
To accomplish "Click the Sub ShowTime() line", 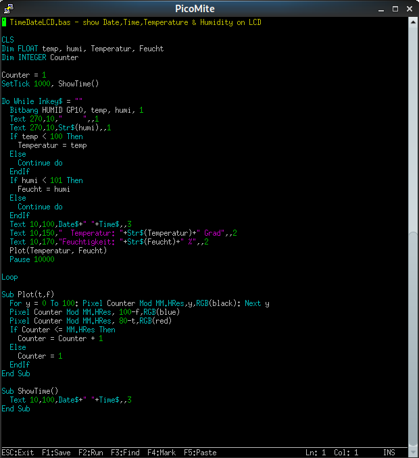I will point(30,391).
